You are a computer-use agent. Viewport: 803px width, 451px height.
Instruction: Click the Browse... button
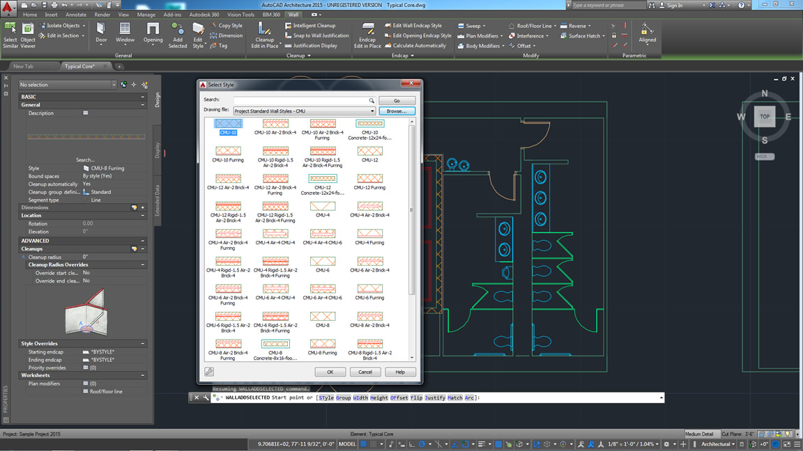point(397,111)
